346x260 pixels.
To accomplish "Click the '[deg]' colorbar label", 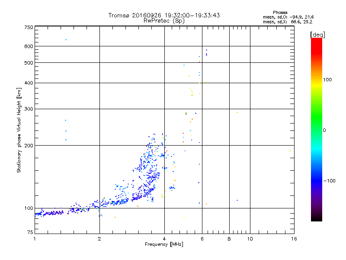I will 317,35.
